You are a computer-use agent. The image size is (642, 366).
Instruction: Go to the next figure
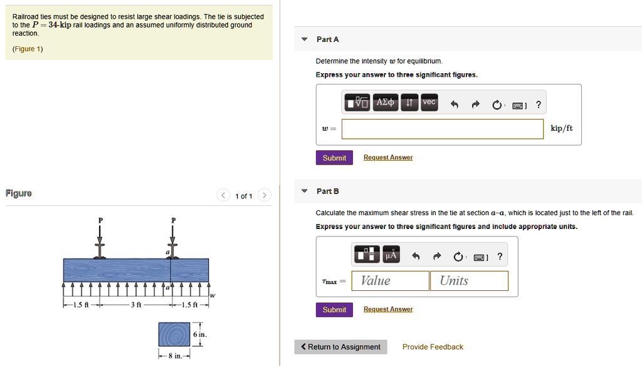[x=265, y=196]
